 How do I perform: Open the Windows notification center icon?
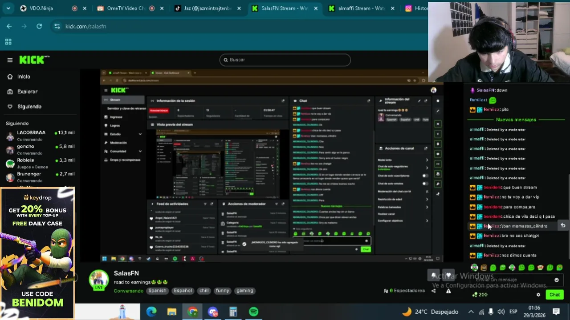click(x=556, y=312)
